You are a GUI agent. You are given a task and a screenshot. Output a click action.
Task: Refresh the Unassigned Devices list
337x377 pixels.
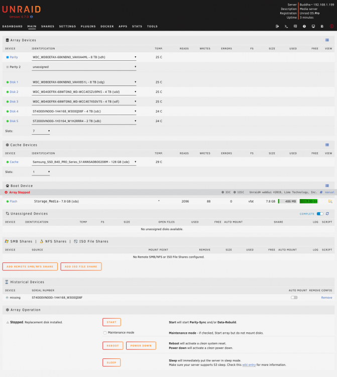(x=327, y=214)
